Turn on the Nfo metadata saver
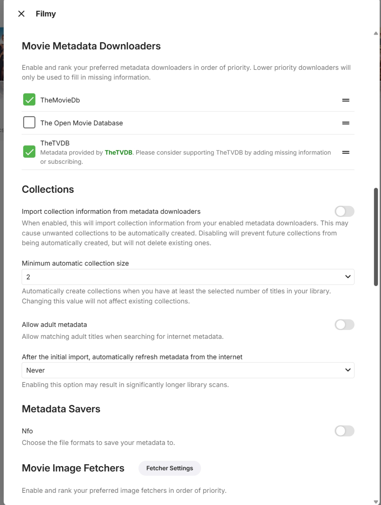The width and height of the screenshot is (381, 505). pyautogui.click(x=344, y=431)
